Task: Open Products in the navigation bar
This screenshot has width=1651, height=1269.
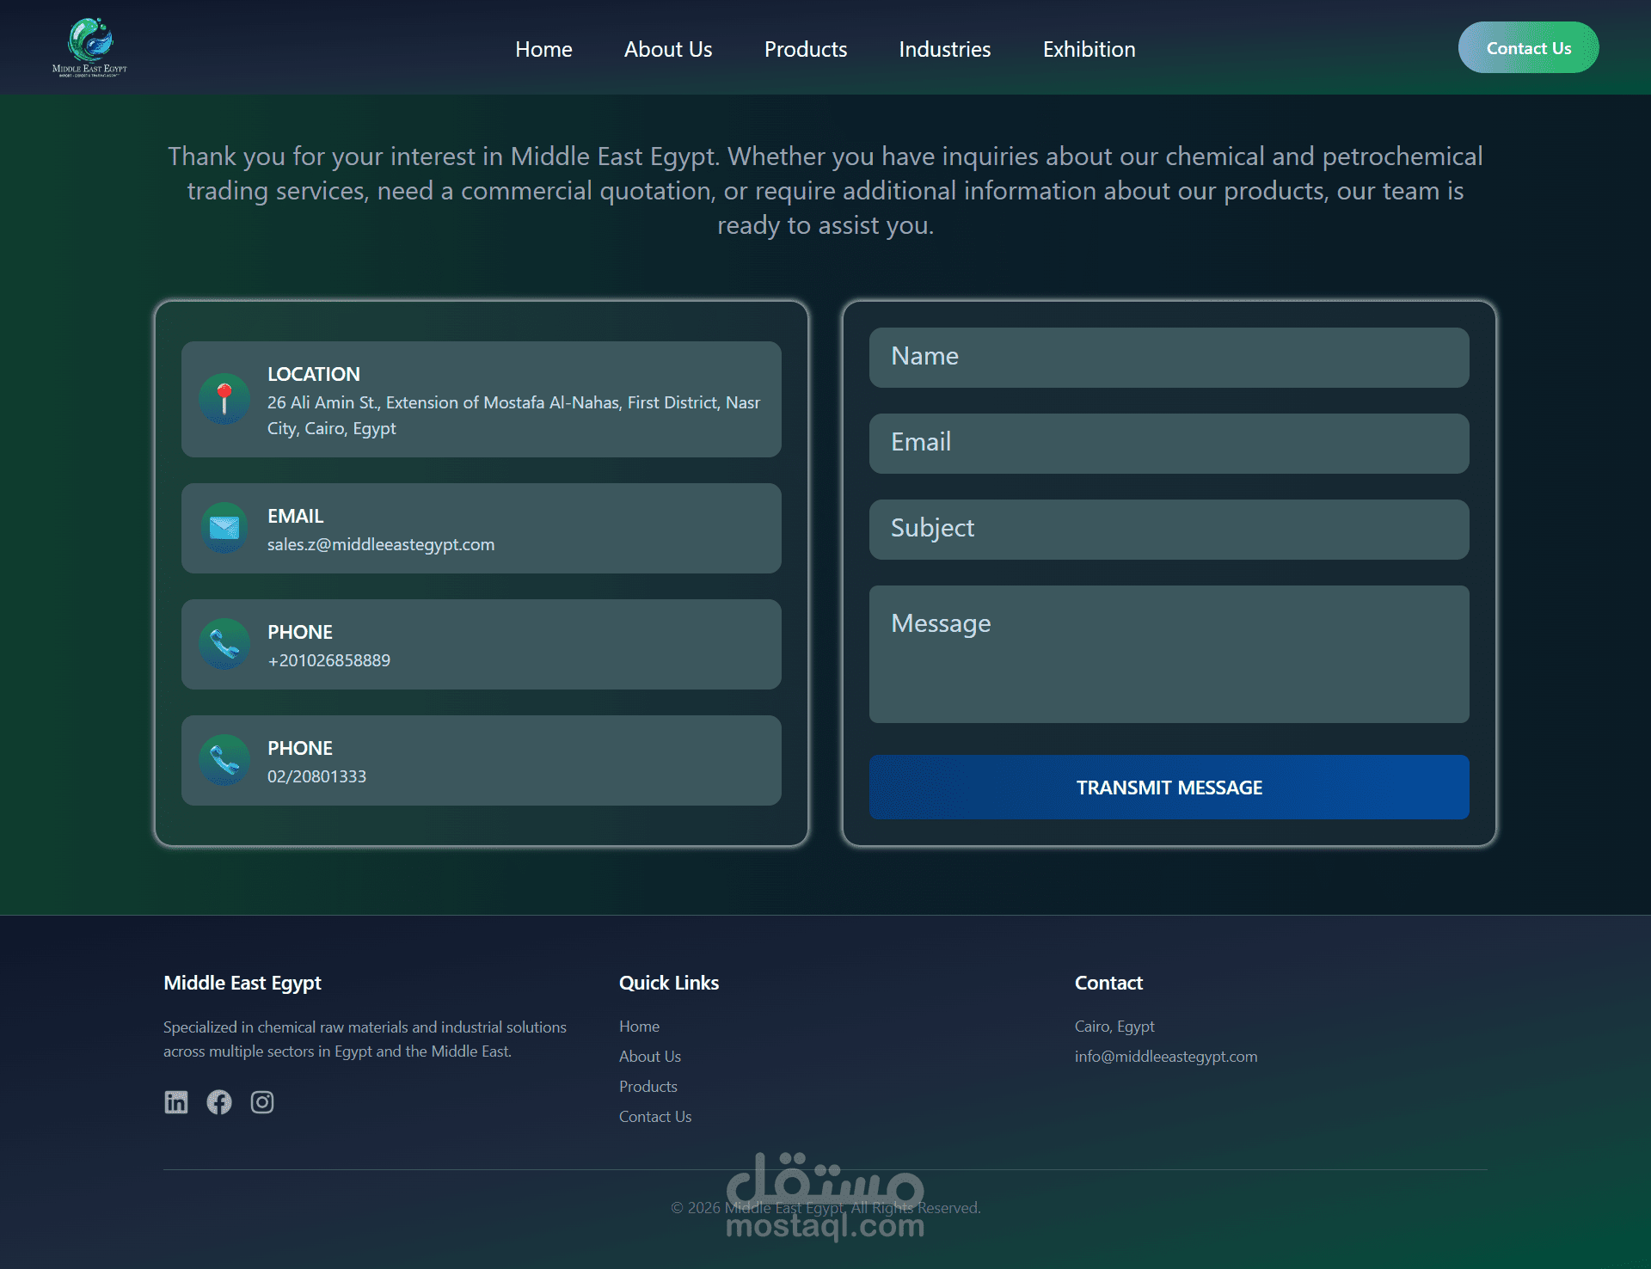Action: tap(806, 49)
